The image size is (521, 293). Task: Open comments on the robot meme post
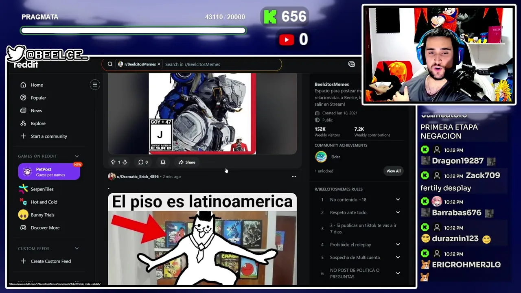pyautogui.click(x=143, y=162)
